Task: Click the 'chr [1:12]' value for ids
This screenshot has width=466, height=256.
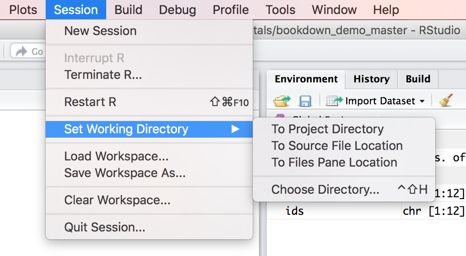Action: coord(434,211)
